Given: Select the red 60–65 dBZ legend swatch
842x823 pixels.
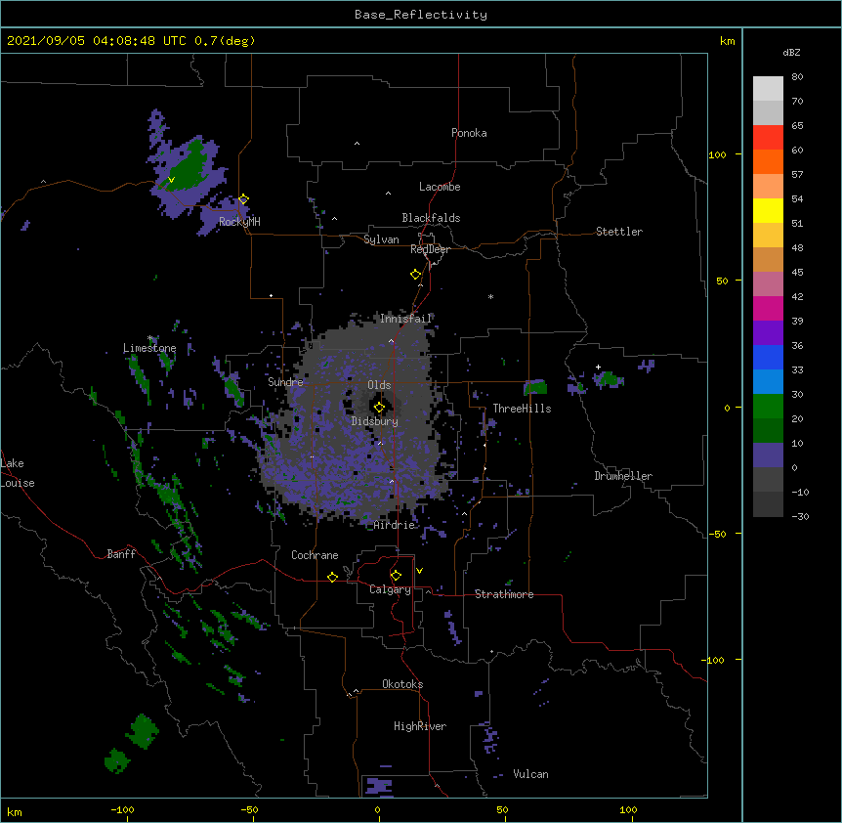Looking at the screenshot, I should point(768,137).
